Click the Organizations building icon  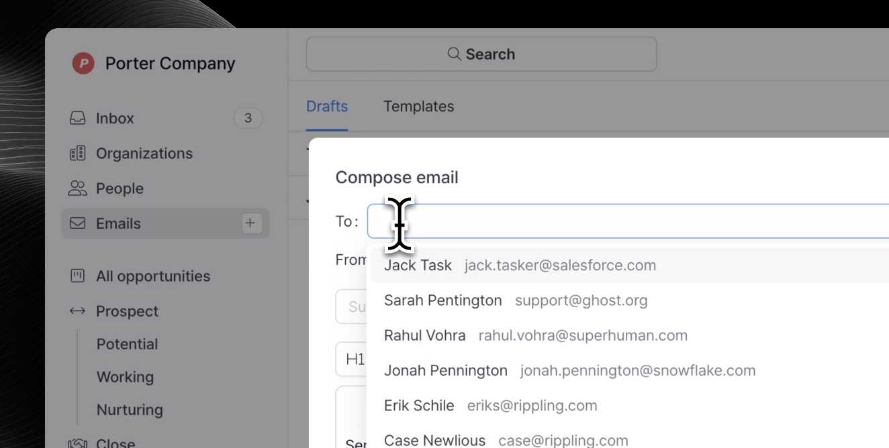coord(77,153)
